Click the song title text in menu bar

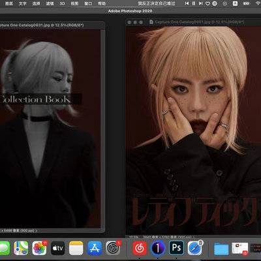(157, 3)
